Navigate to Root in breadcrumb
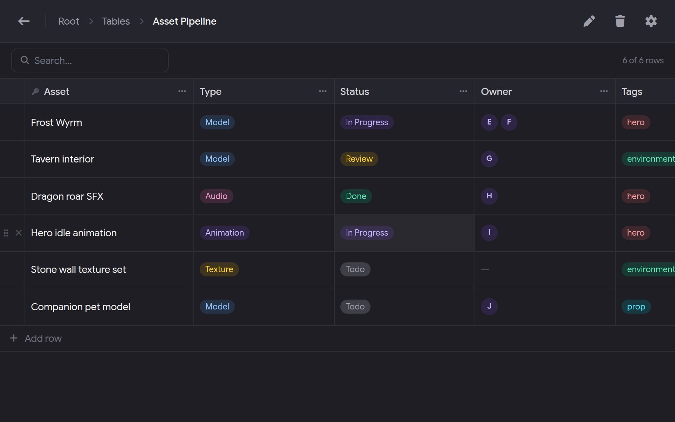Viewport: 675px width, 422px height. click(69, 21)
